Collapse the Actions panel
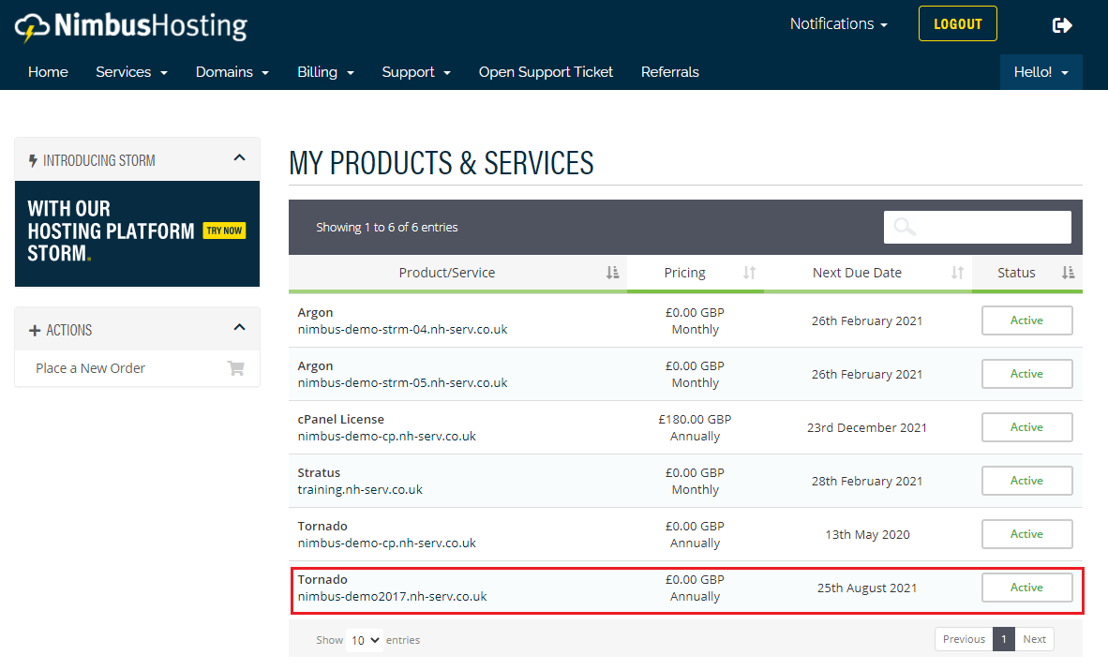The image size is (1108, 670). click(x=240, y=327)
